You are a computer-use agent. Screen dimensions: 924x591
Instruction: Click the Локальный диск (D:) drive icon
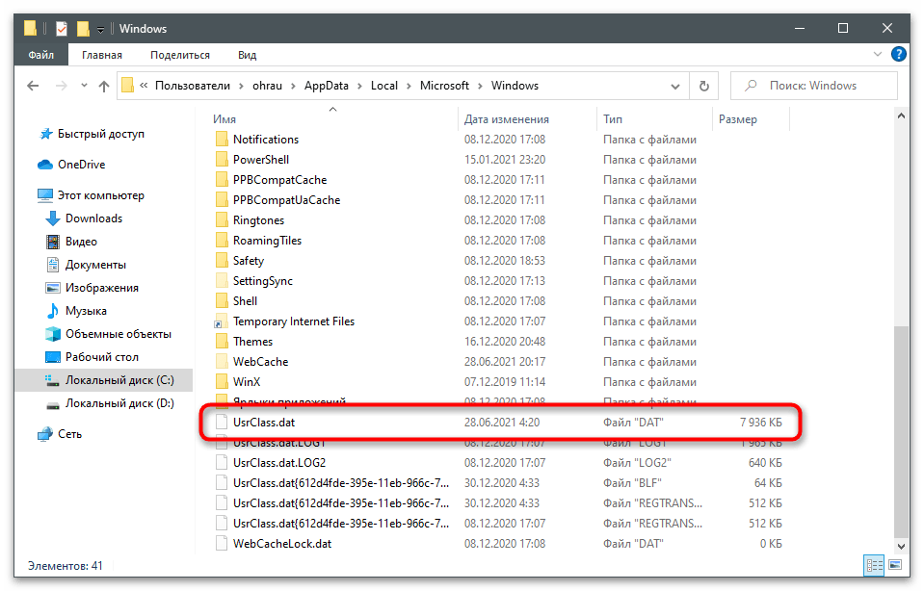53,404
